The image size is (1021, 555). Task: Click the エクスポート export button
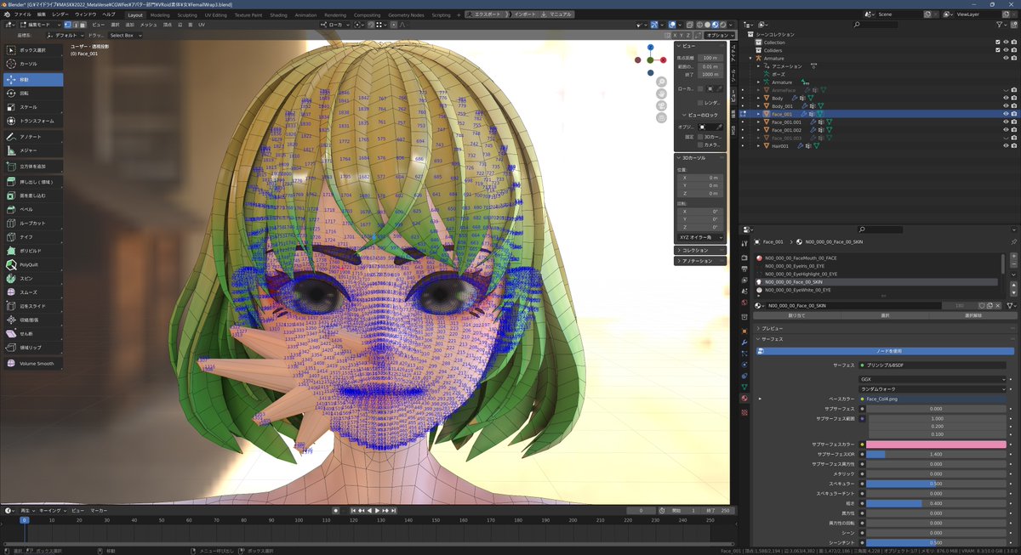486,14
